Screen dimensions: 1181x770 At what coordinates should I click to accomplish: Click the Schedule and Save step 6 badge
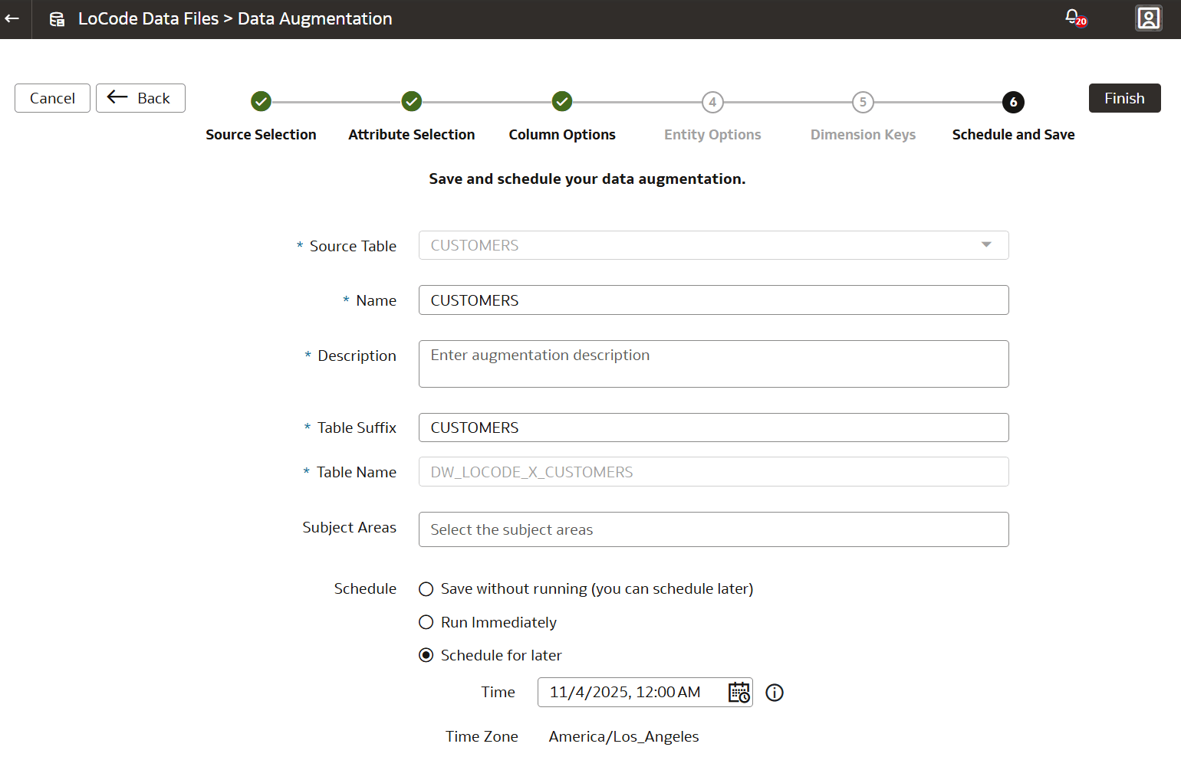coord(1013,101)
